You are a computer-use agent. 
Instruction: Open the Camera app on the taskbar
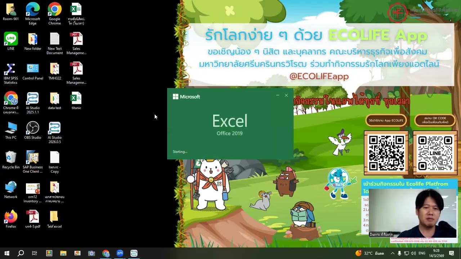point(91,253)
